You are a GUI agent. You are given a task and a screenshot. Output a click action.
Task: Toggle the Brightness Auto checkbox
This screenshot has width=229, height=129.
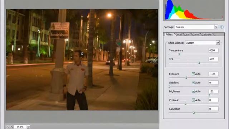coord(193,91)
